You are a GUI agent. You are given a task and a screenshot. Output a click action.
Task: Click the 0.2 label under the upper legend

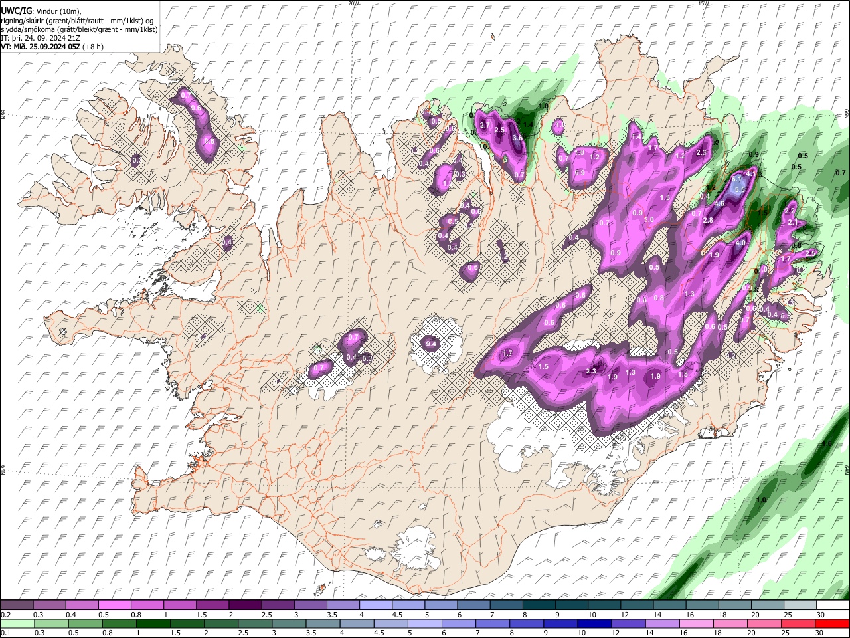pyautogui.click(x=5, y=615)
